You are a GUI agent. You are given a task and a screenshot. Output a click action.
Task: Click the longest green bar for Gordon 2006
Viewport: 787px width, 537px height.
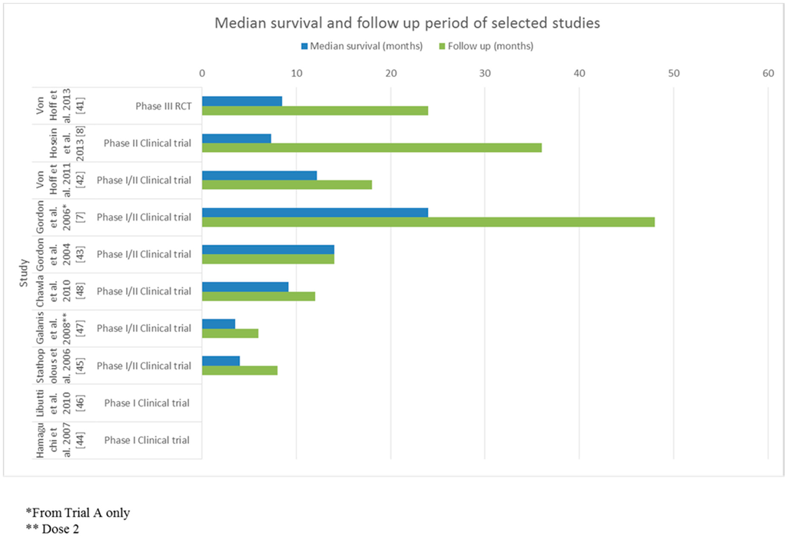[428, 222]
